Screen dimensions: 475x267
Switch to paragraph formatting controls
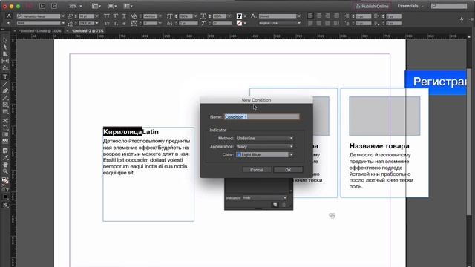9,23
